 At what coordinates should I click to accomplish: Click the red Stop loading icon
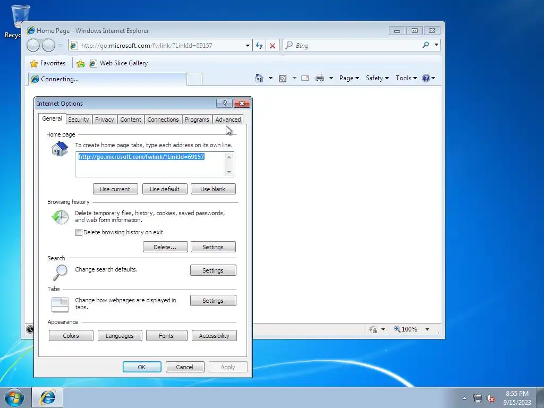pyautogui.click(x=273, y=46)
